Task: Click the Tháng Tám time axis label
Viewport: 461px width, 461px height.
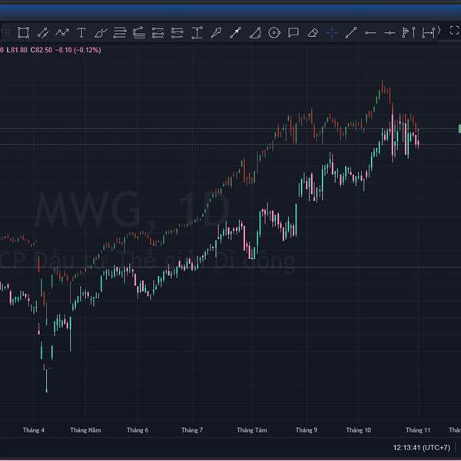Action: [x=252, y=430]
